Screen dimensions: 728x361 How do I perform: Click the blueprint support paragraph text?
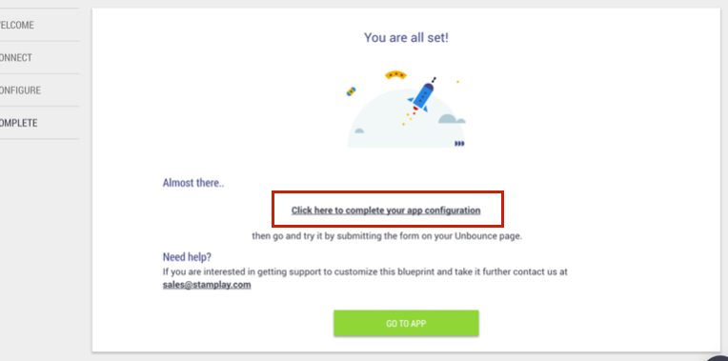click(x=365, y=271)
